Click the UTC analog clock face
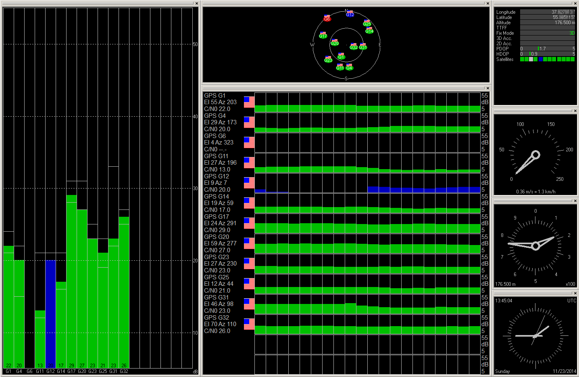Screen dimensions: 579x377 pyautogui.click(x=535, y=336)
